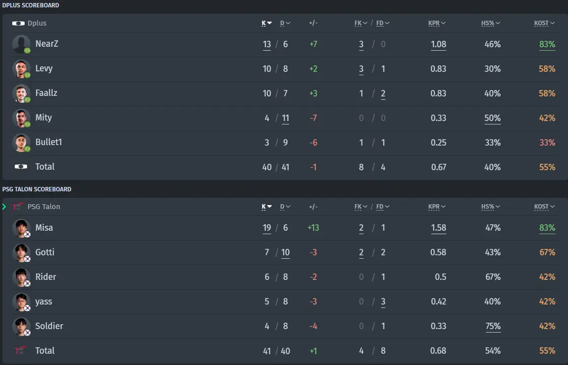568x365 pixels.
Task: Open Faallz player profile link
Action: (46, 93)
